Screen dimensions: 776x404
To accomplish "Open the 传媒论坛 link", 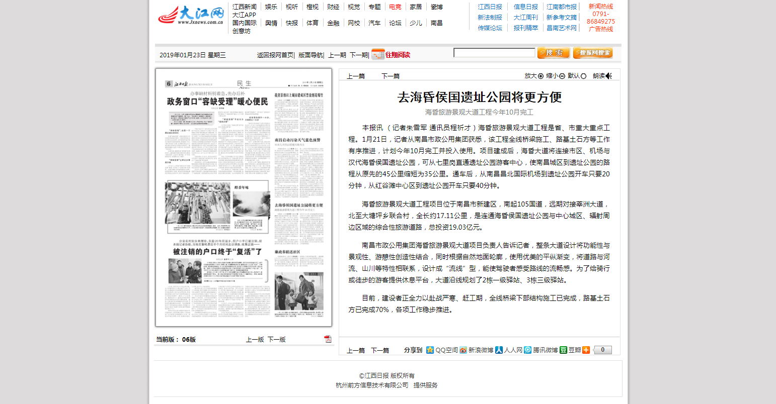I will coord(490,28).
